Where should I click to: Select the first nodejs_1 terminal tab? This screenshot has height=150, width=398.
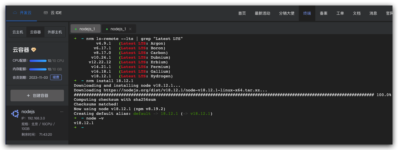87,29
